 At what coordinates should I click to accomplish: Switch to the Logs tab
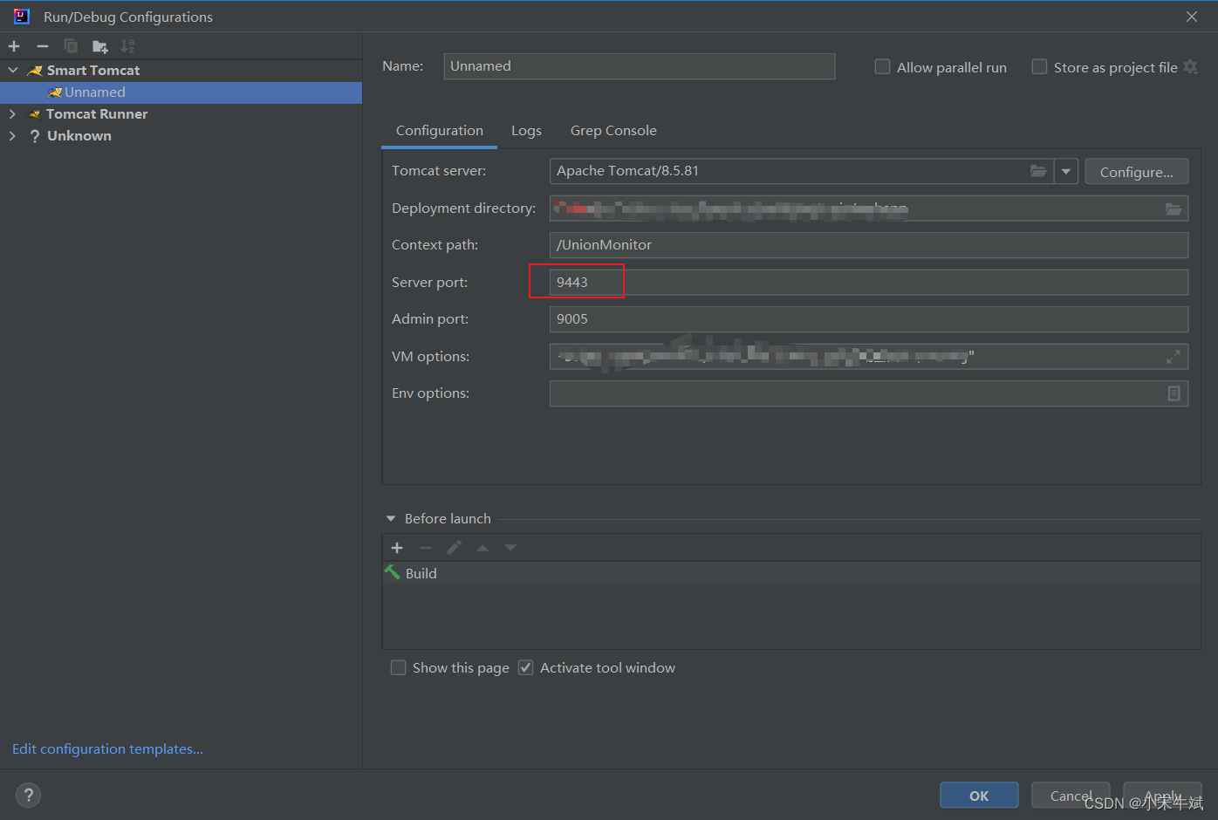526,131
